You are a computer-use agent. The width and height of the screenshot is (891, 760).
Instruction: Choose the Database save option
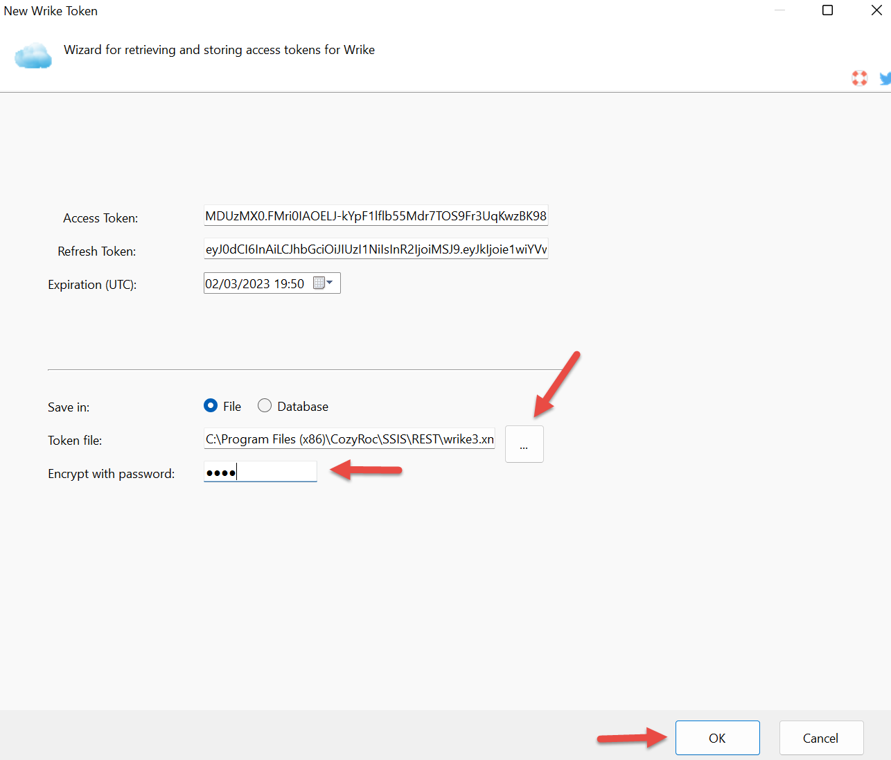pos(265,406)
